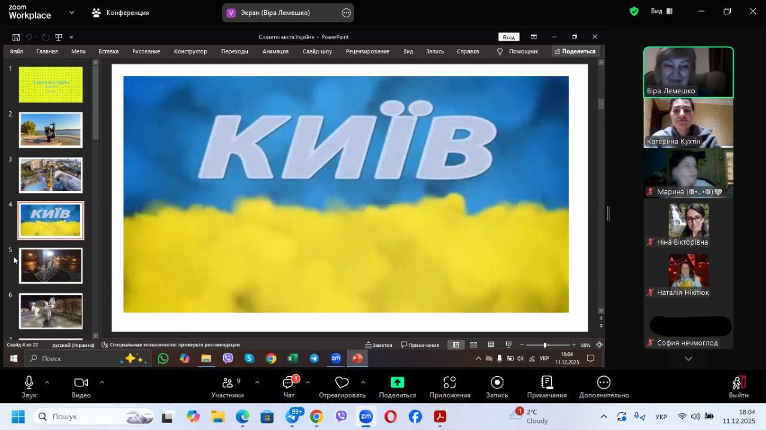The image size is (766, 430).
Task: Open screen share options ellipsis button
Action: 346,13
